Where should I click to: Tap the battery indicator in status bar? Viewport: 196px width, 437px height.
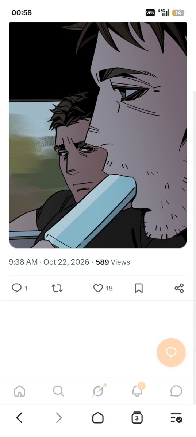178,13
